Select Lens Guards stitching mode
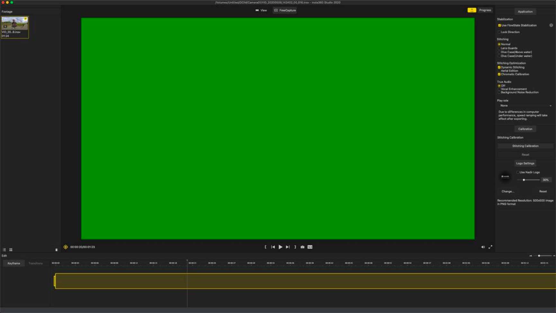This screenshot has width=556, height=313. coord(499,48)
